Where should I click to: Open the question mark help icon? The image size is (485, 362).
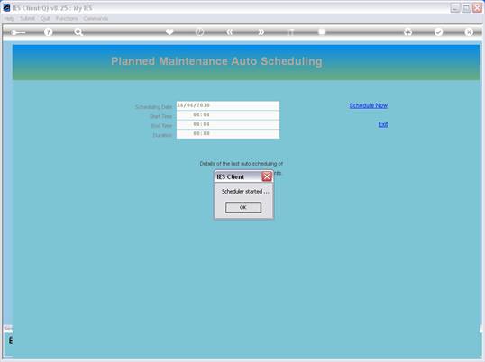49,32
